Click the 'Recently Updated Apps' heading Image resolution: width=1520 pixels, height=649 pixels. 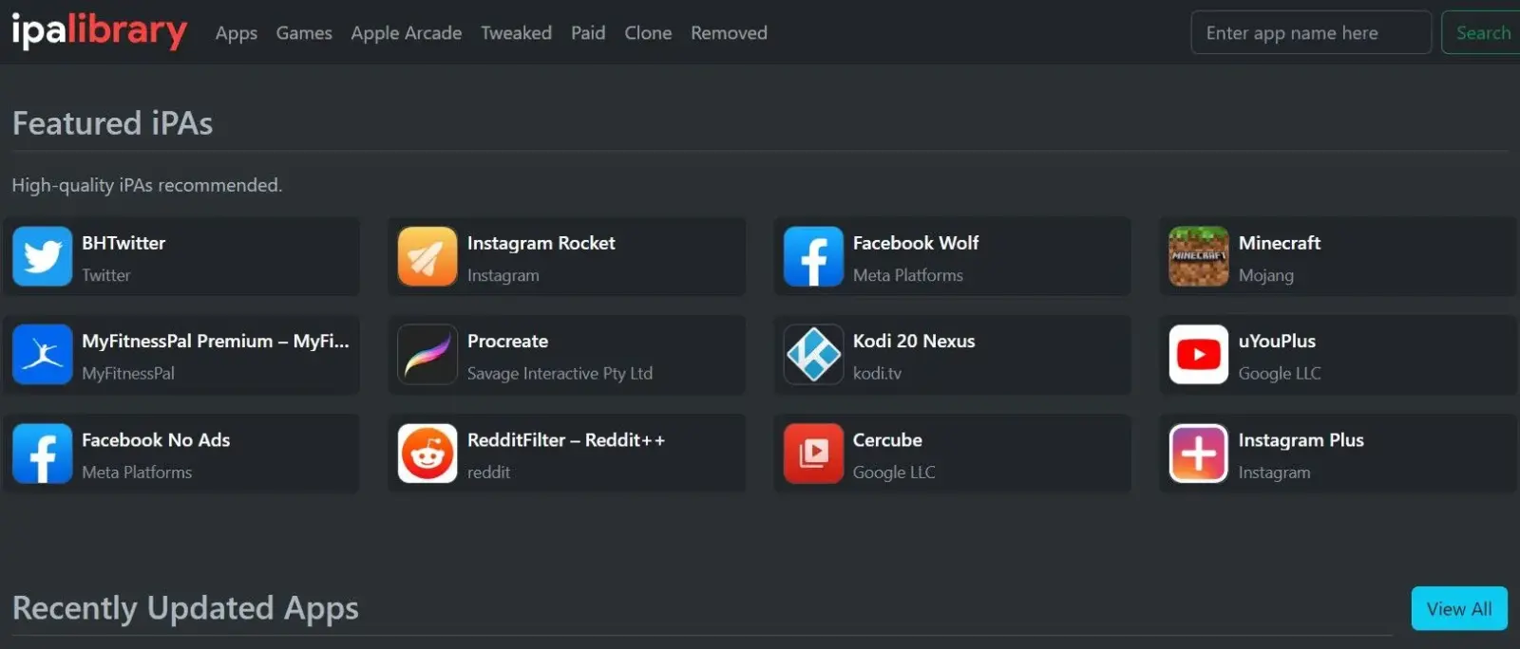[x=185, y=608]
